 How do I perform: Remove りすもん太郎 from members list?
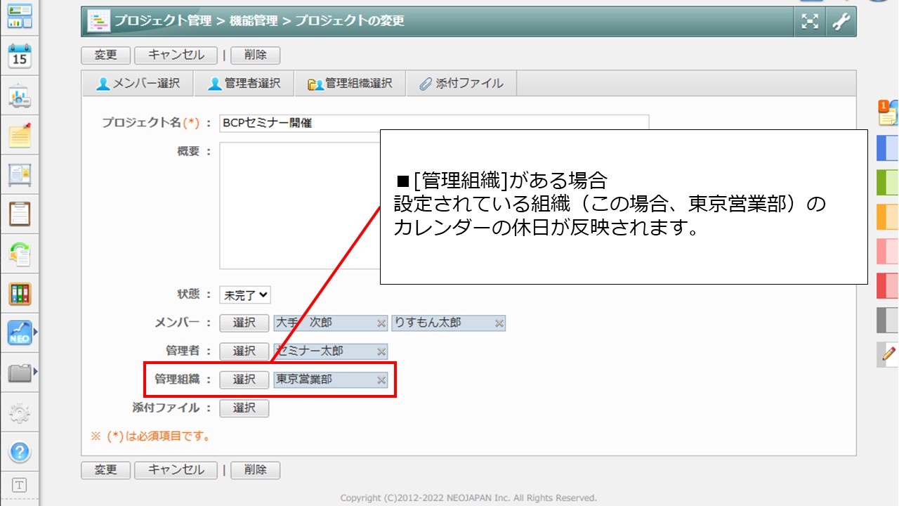coord(499,323)
